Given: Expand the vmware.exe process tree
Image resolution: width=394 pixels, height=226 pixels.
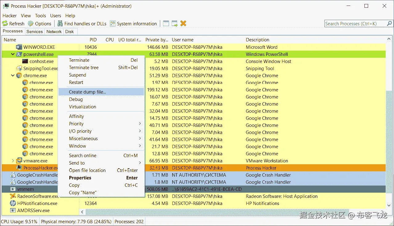Looking at the screenshot, I should [x=13, y=161].
